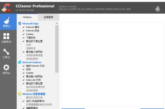Viewport: 165px width, 109px height.
Task: Click the scroll-up arrow of cleaner list
Action: [57, 23]
